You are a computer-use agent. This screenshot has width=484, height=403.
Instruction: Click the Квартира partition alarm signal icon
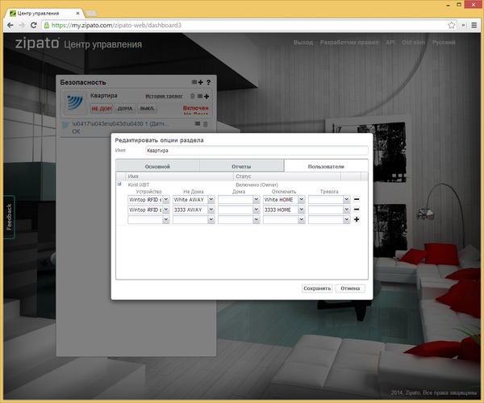click(75, 102)
